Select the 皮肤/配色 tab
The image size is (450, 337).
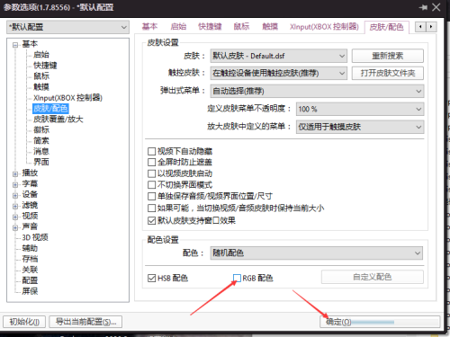386,27
